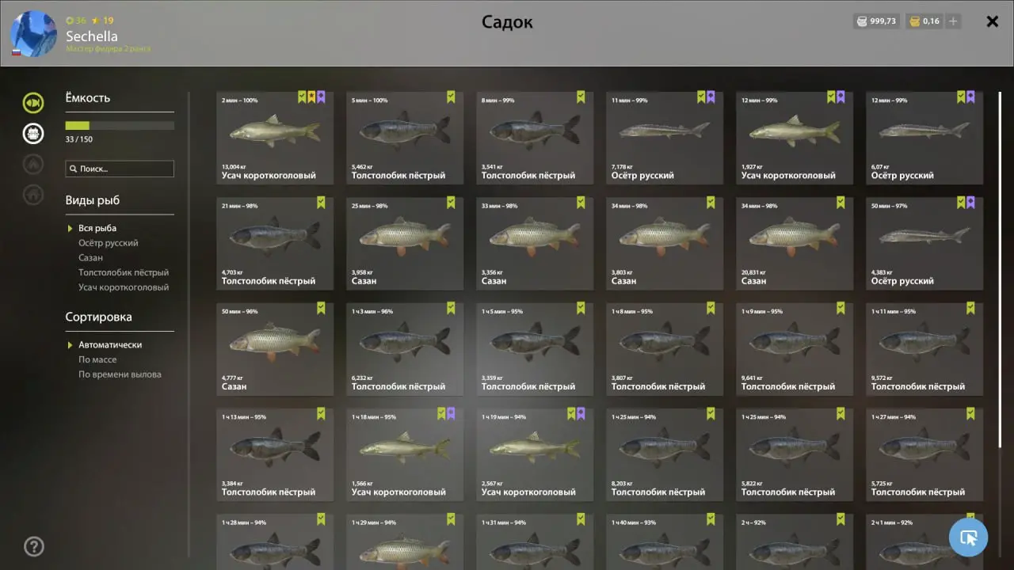The width and height of the screenshot is (1014, 570).
Task: Toggle green bookmark on 20,831 kg Сазан
Action: click(x=841, y=203)
